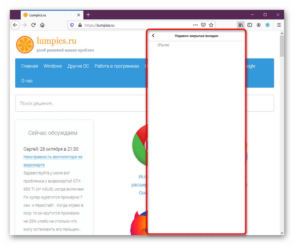
Task: Open Неисправность вентилятора на видеокарте link
Action: [x=53, y=161]
